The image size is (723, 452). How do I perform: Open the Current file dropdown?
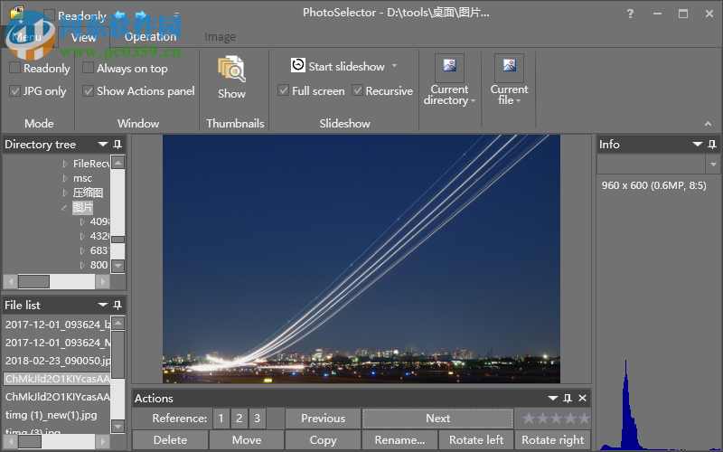coord(519,100)
